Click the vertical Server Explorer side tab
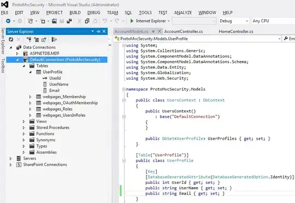The width and height of the screenshot is (295, 203). click(x=3, y=41)
